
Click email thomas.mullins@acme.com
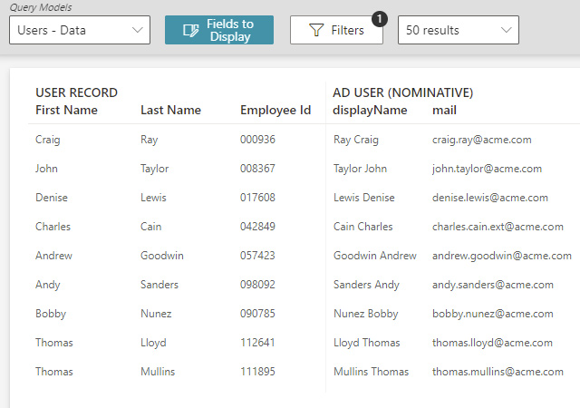491,372
